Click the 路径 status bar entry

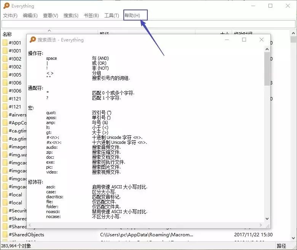click(x=281, y=246)
